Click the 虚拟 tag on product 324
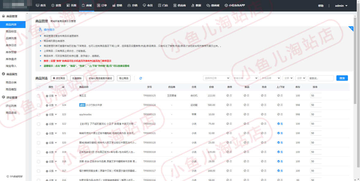The image size is (360, 181). [x=82, y=105]
